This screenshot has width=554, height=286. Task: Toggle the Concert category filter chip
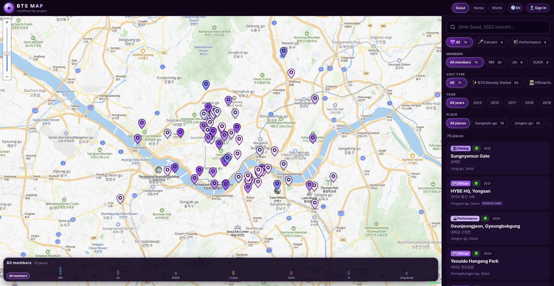click(x=490, y=42)
